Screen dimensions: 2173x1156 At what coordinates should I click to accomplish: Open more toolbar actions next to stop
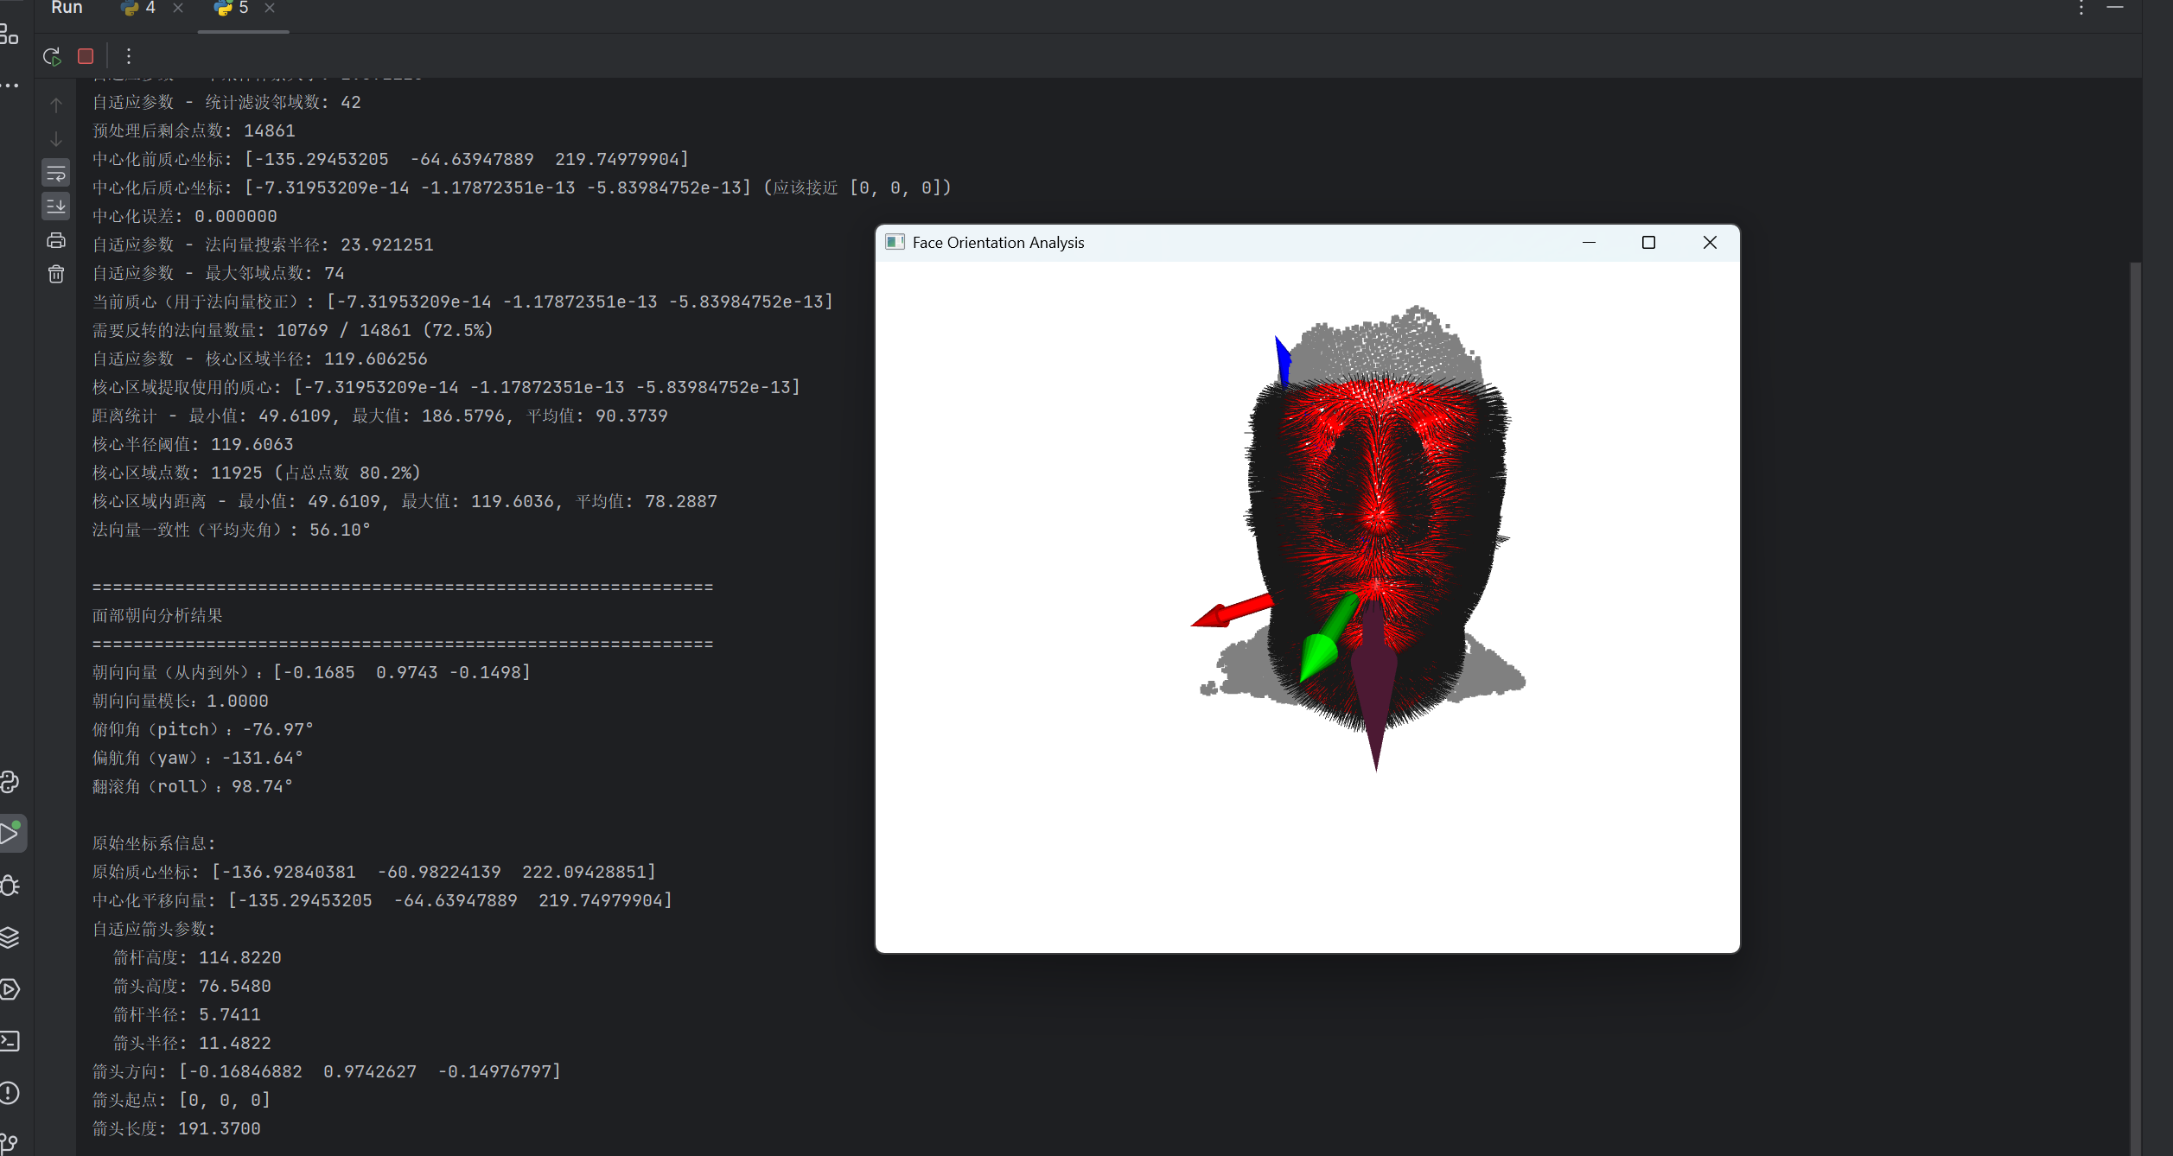[x=129, y=57]
